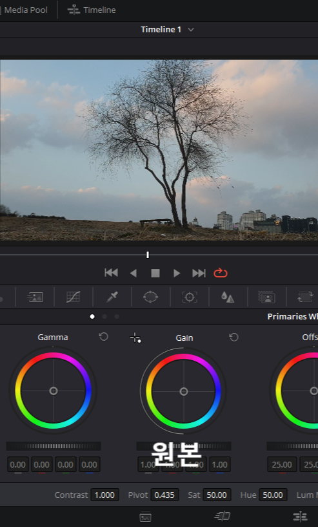Click the Contrast label
This screenshot has width=318, height=527.
71,495
